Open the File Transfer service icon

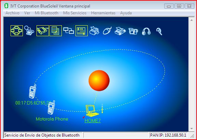pyautogui.click(x=56, y=31)
